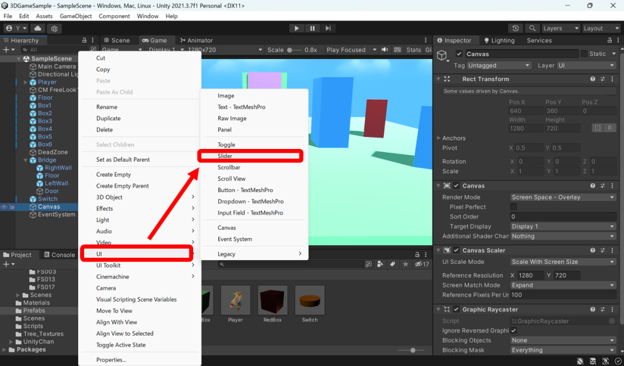Click the Pause button in the toolbar

click(312, 28)
